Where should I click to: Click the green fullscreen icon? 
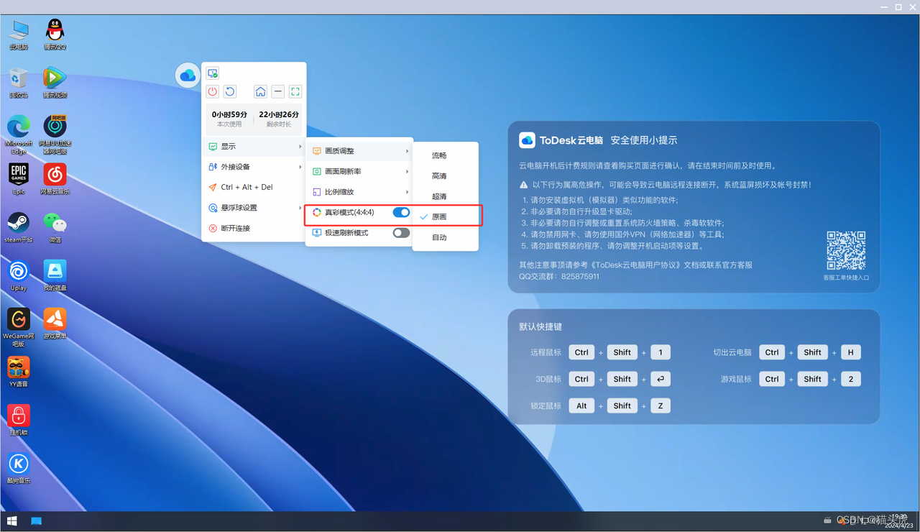tap(295, 91)
